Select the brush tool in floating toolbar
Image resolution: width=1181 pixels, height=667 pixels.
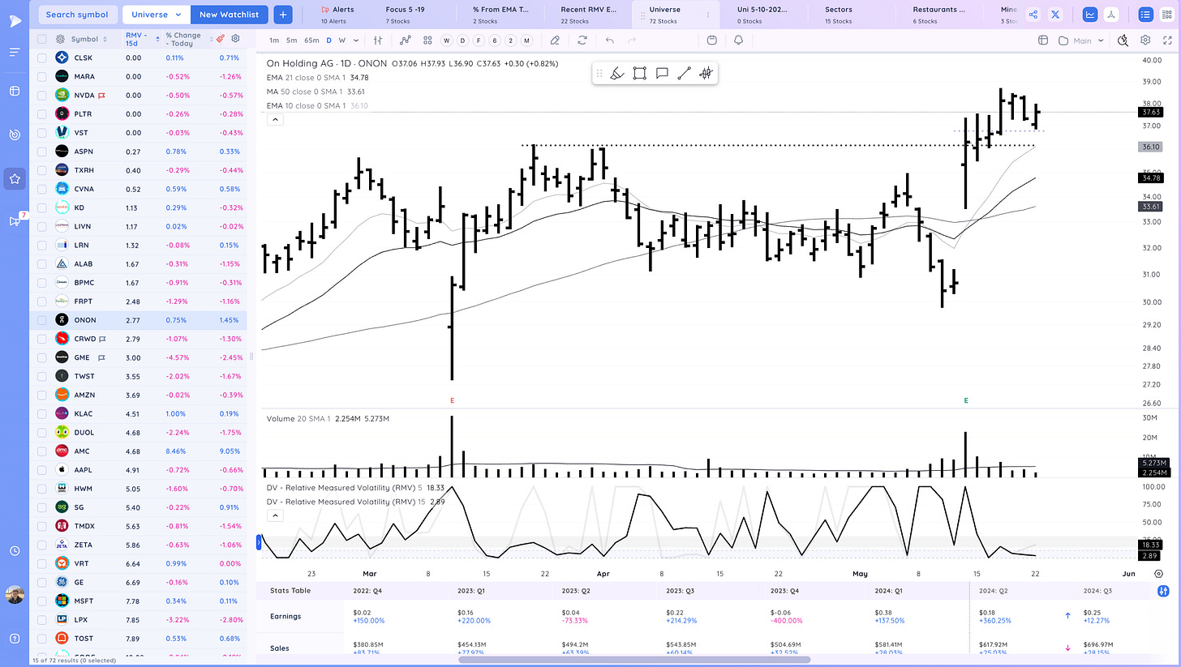coord(617,74)
